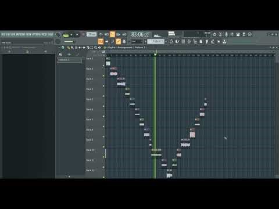
Task: Click the tempo display field
Action: click(91, 34)
